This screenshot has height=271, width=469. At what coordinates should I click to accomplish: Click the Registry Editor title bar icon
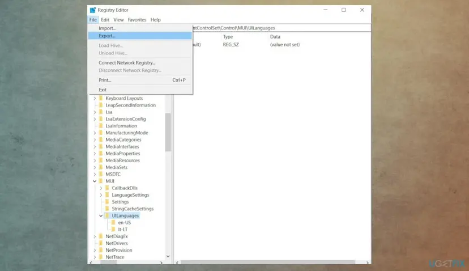point(93,10)
